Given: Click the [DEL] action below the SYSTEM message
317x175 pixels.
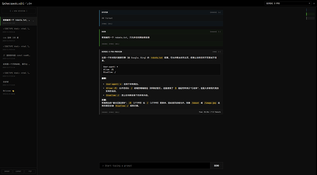Looking at the screenshot, I should [x=110, y=23].
